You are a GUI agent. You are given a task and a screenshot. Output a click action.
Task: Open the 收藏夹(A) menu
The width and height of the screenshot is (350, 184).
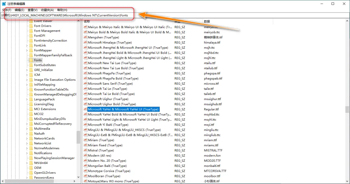coord(47,10)
